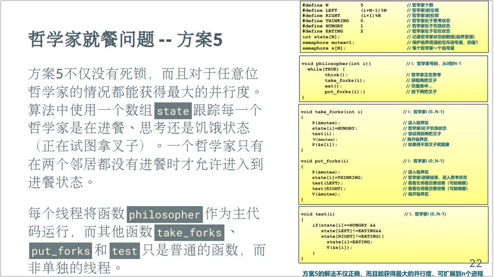Viewport: 494px width, 277px height.
Task: Click the slide page number 22
Action: [476, 263]
